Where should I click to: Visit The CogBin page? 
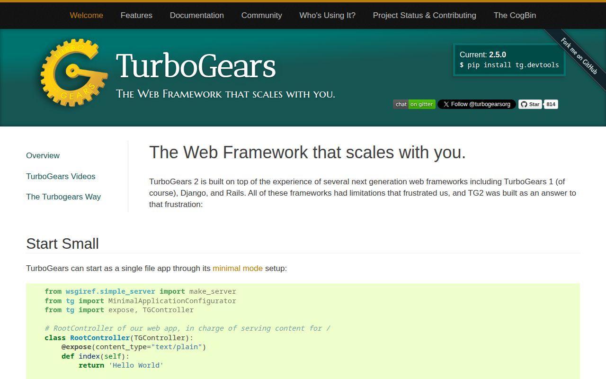coord(515,15)
